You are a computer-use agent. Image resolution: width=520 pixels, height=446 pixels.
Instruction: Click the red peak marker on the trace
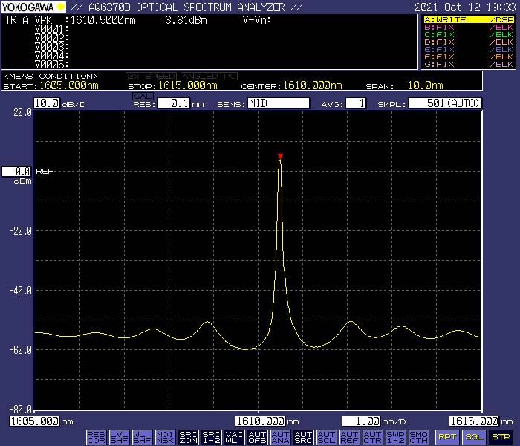pos(280,156)
